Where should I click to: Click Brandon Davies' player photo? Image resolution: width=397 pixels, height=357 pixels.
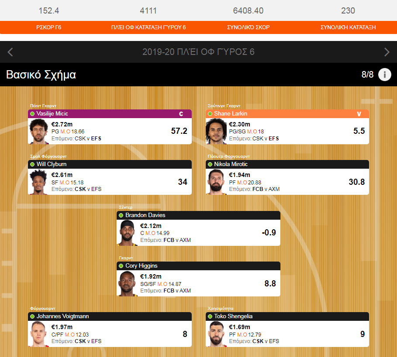click(127, 233)
